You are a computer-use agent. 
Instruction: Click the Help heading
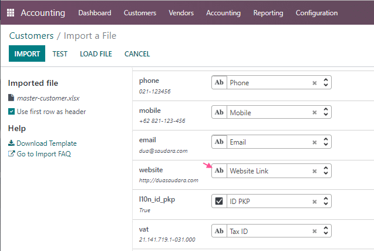[17, 129]
